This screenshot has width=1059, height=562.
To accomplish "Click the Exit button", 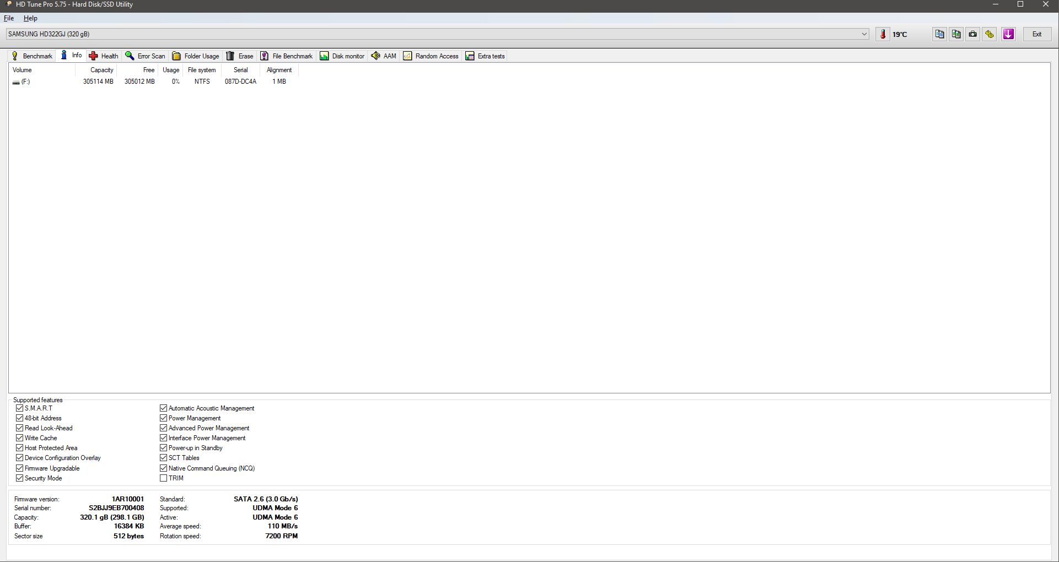I will (x=1036, y=34).
